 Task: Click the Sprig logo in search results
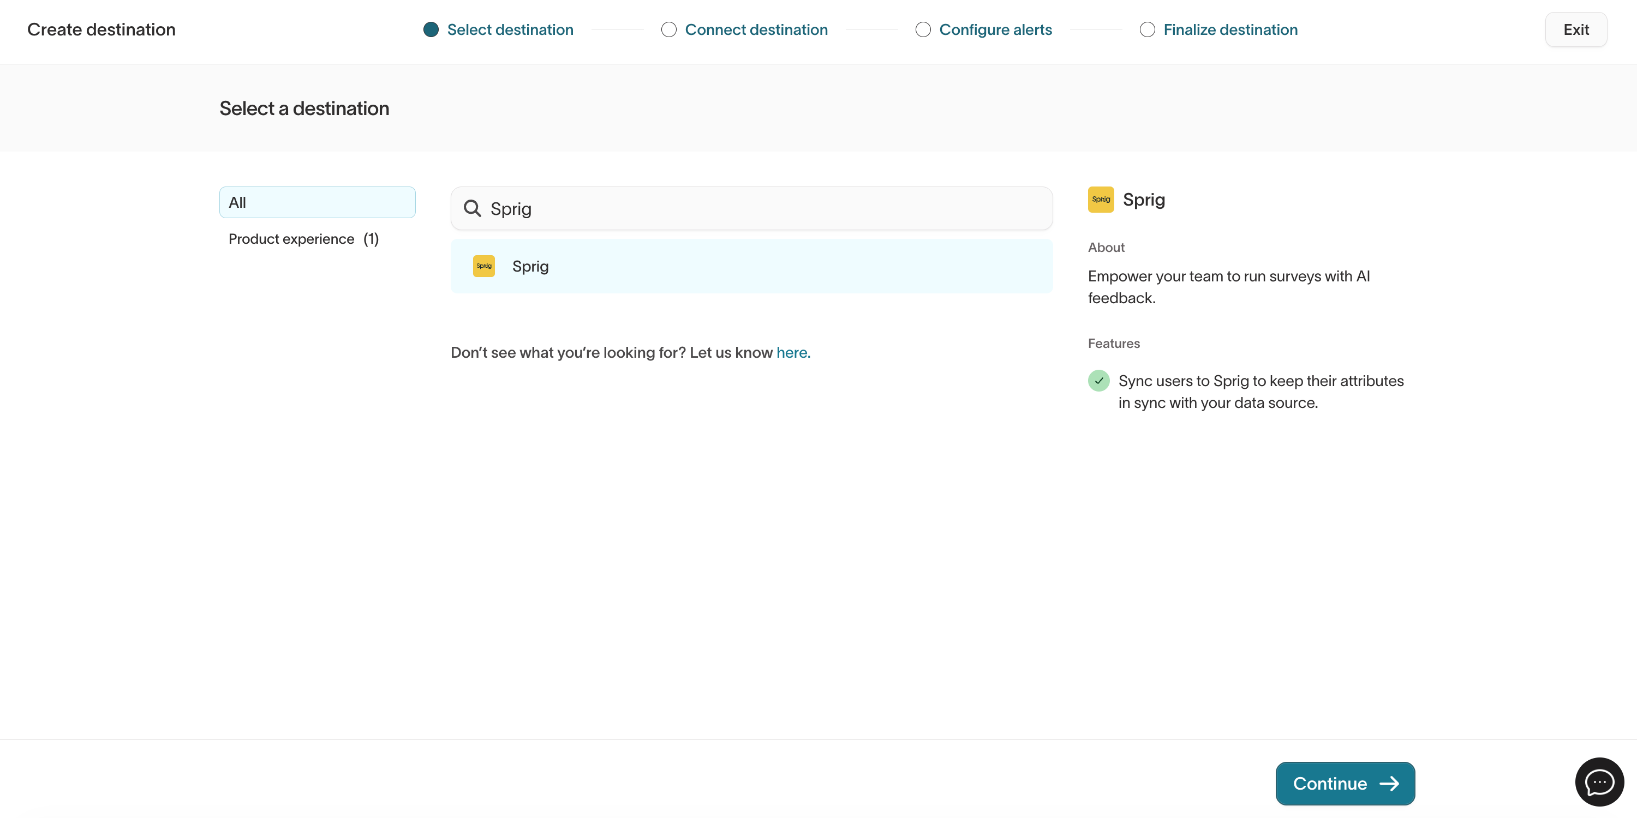(x=483, y=266)
